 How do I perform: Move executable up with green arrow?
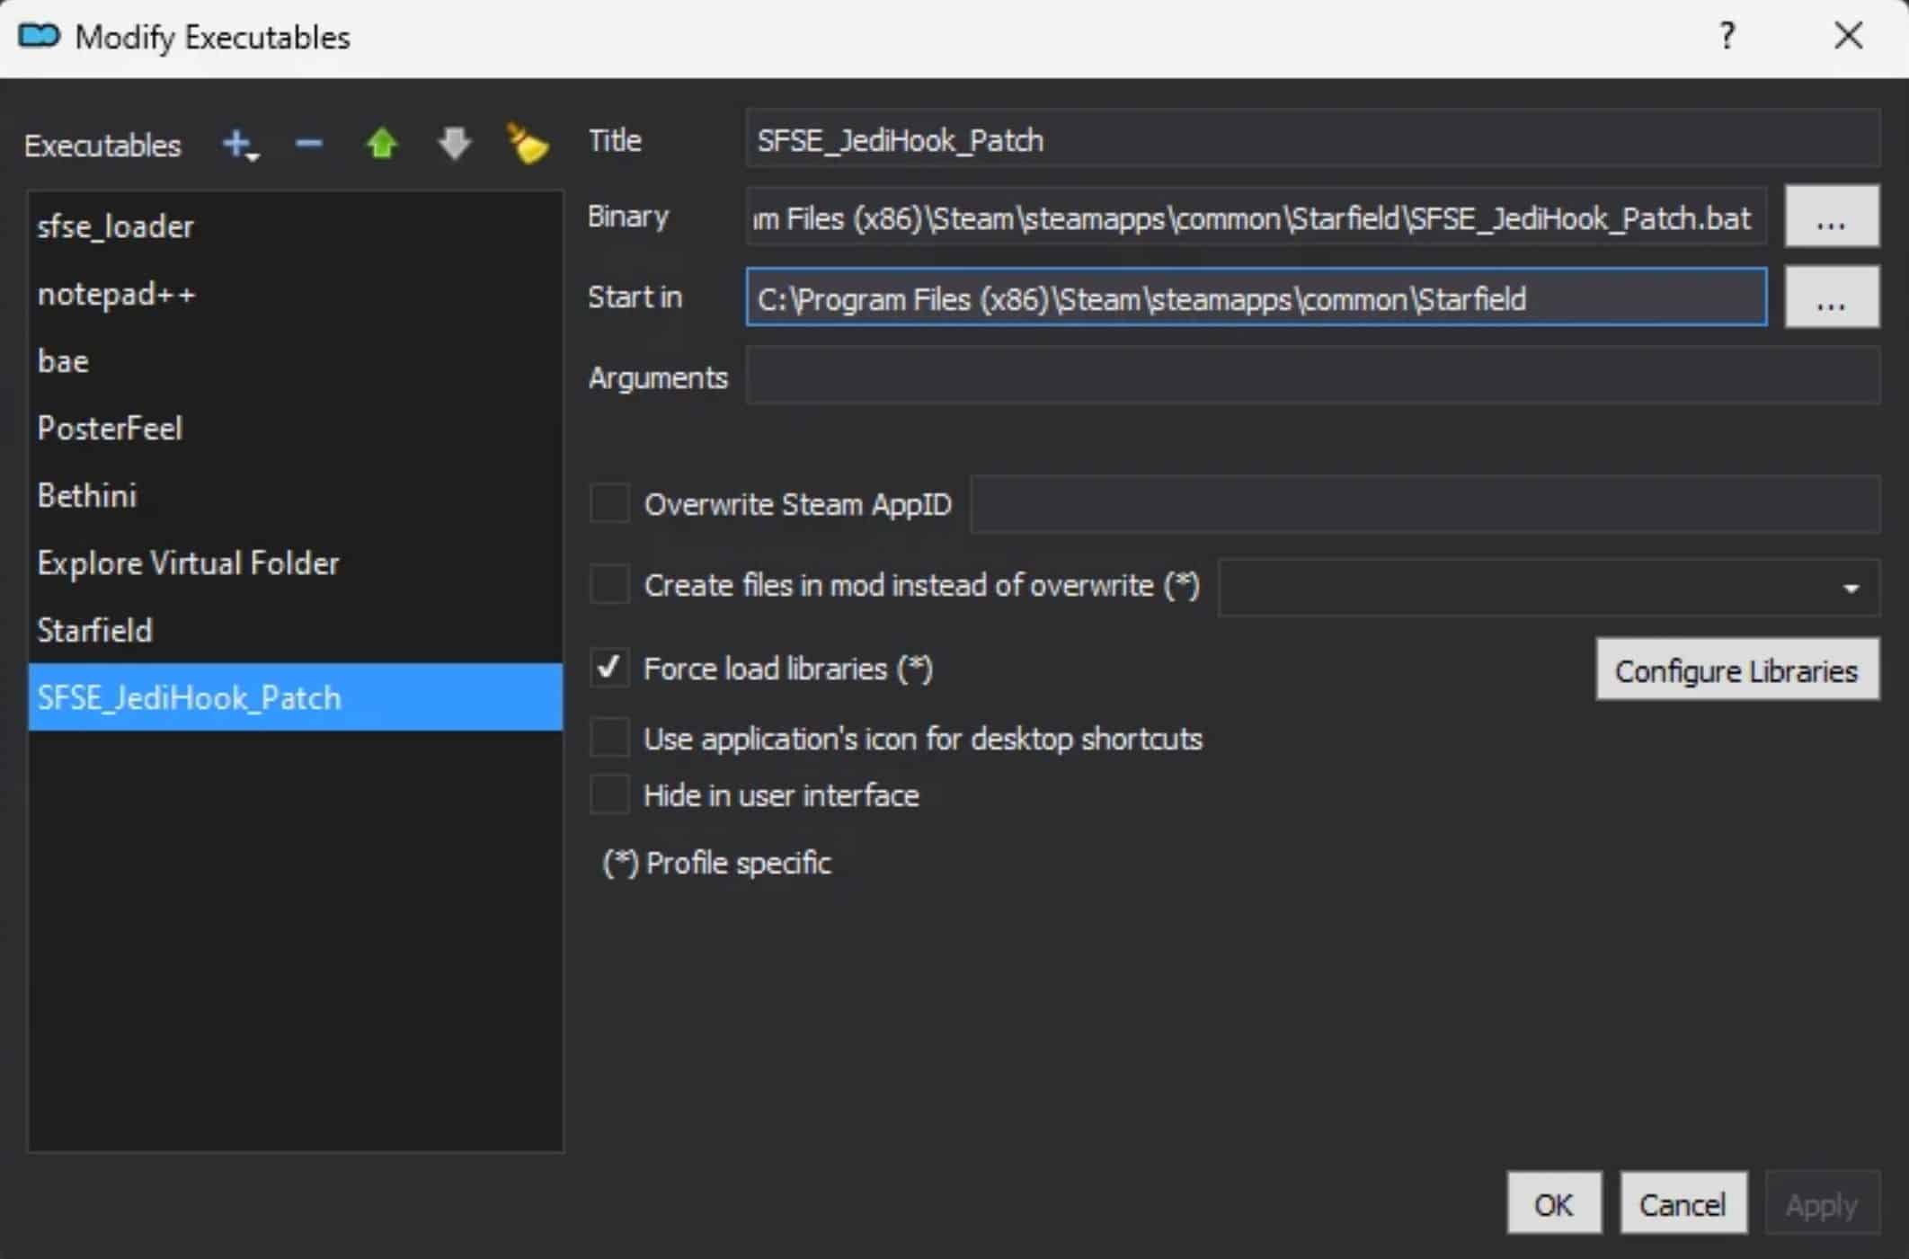click(x=381, y=144)
